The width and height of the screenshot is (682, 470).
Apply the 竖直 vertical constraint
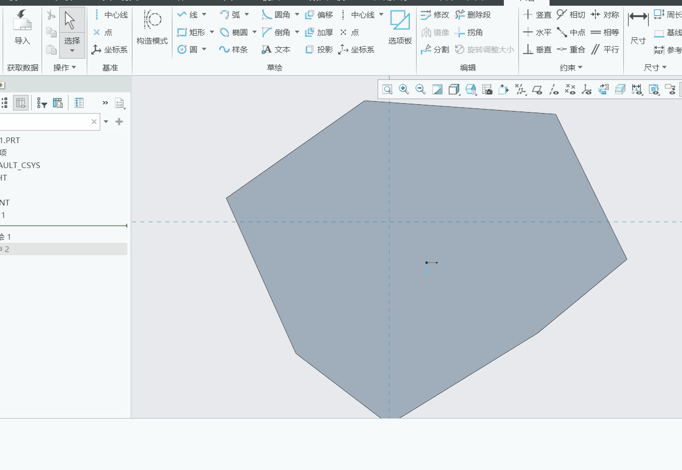(x=537, y=15)
